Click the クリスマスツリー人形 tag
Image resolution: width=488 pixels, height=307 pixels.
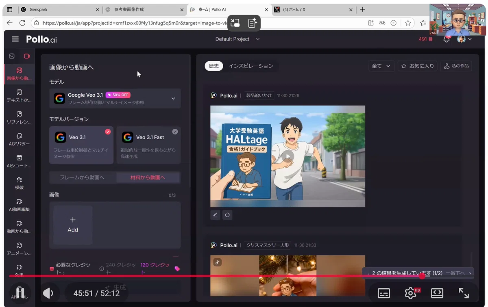click(267, 245)
